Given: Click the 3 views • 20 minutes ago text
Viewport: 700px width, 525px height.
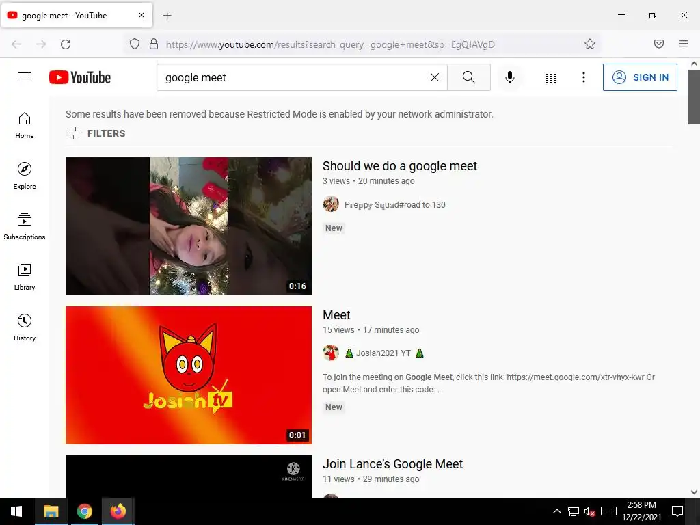Looking at the screenshot, I should point(368,181).
